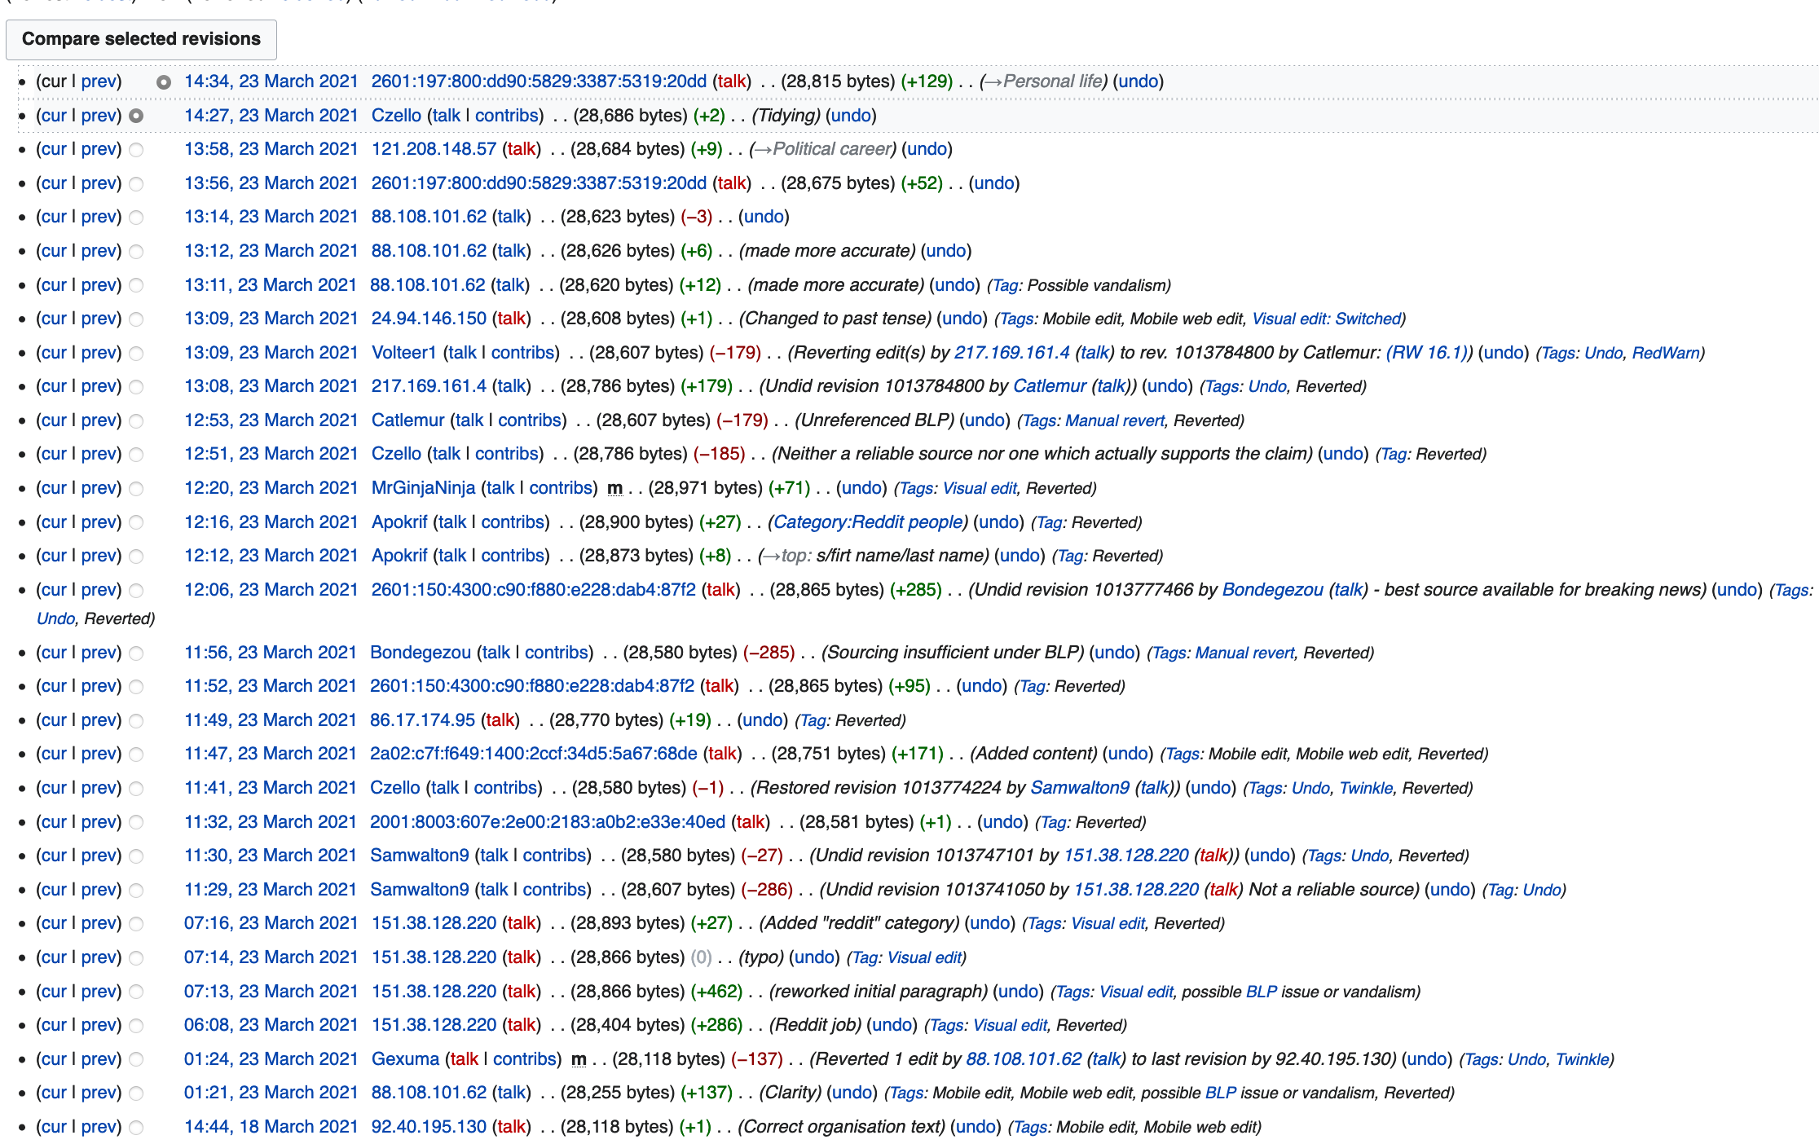Open the user page for 92.40.195.130
Screen dimensions: 1819x1144
pos(429,1127)
